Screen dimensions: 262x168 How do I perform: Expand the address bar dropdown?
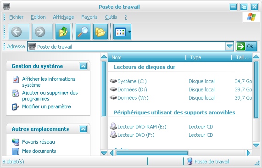[229, 46]
